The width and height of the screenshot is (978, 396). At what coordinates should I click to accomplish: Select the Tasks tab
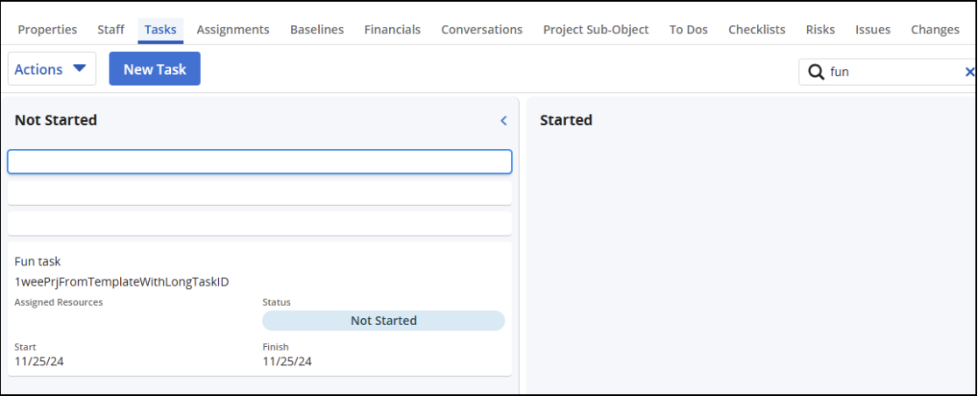pyautogui.click(x=160, y=30)
